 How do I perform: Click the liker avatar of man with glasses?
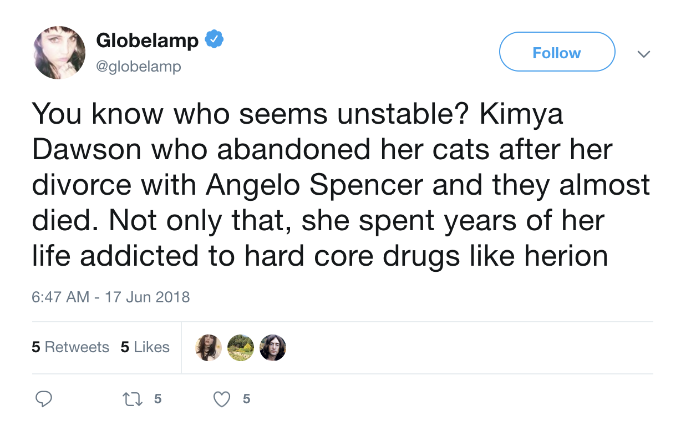[x=273, y=348]
